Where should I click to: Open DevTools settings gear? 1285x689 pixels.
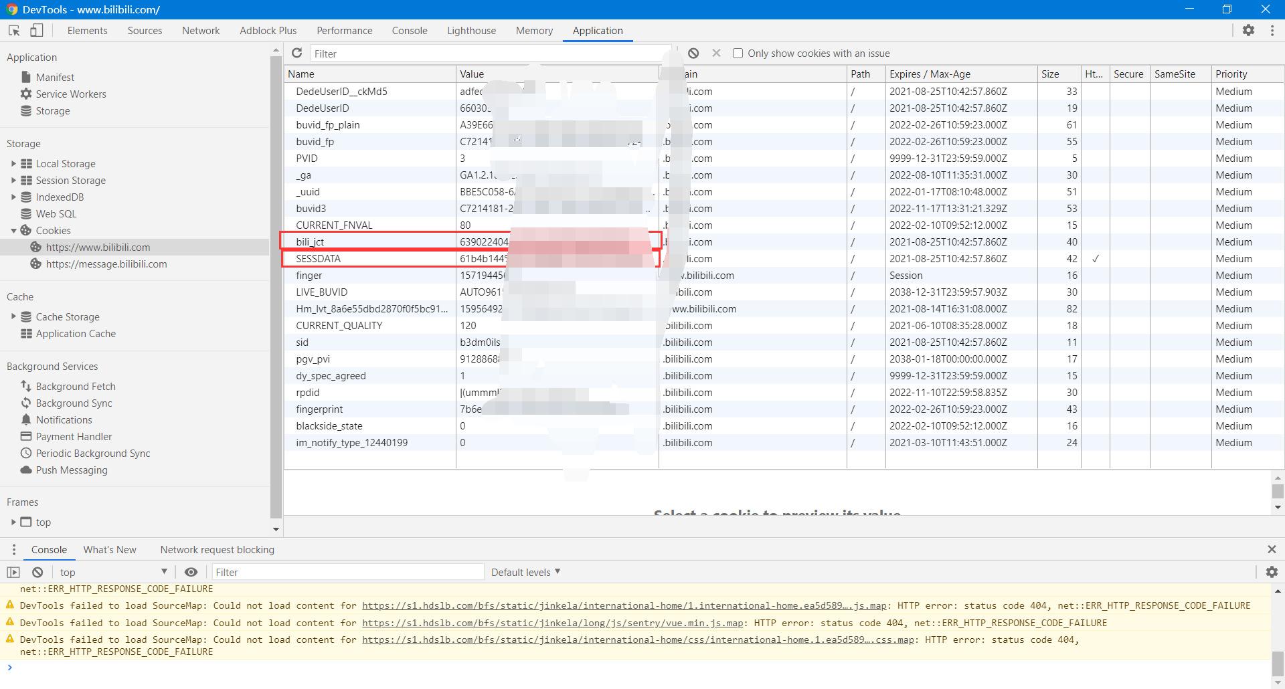(1248, 30)
